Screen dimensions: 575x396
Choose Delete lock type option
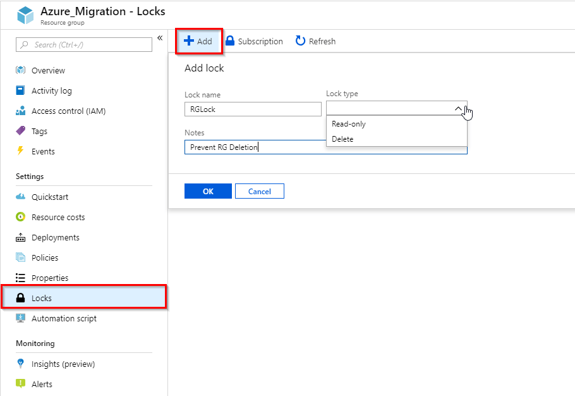(342, 139)
